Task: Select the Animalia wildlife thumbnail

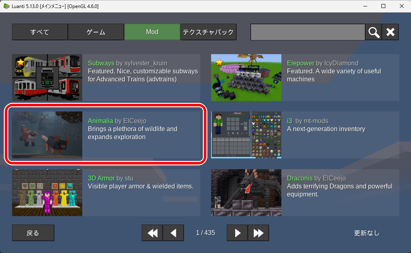Action: click(47, 135)
